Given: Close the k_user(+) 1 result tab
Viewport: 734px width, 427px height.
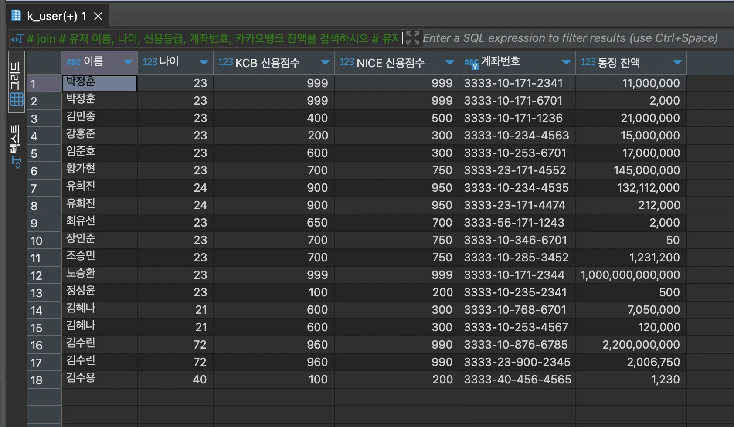Looking at the screenshot, I should coord(98,16).
